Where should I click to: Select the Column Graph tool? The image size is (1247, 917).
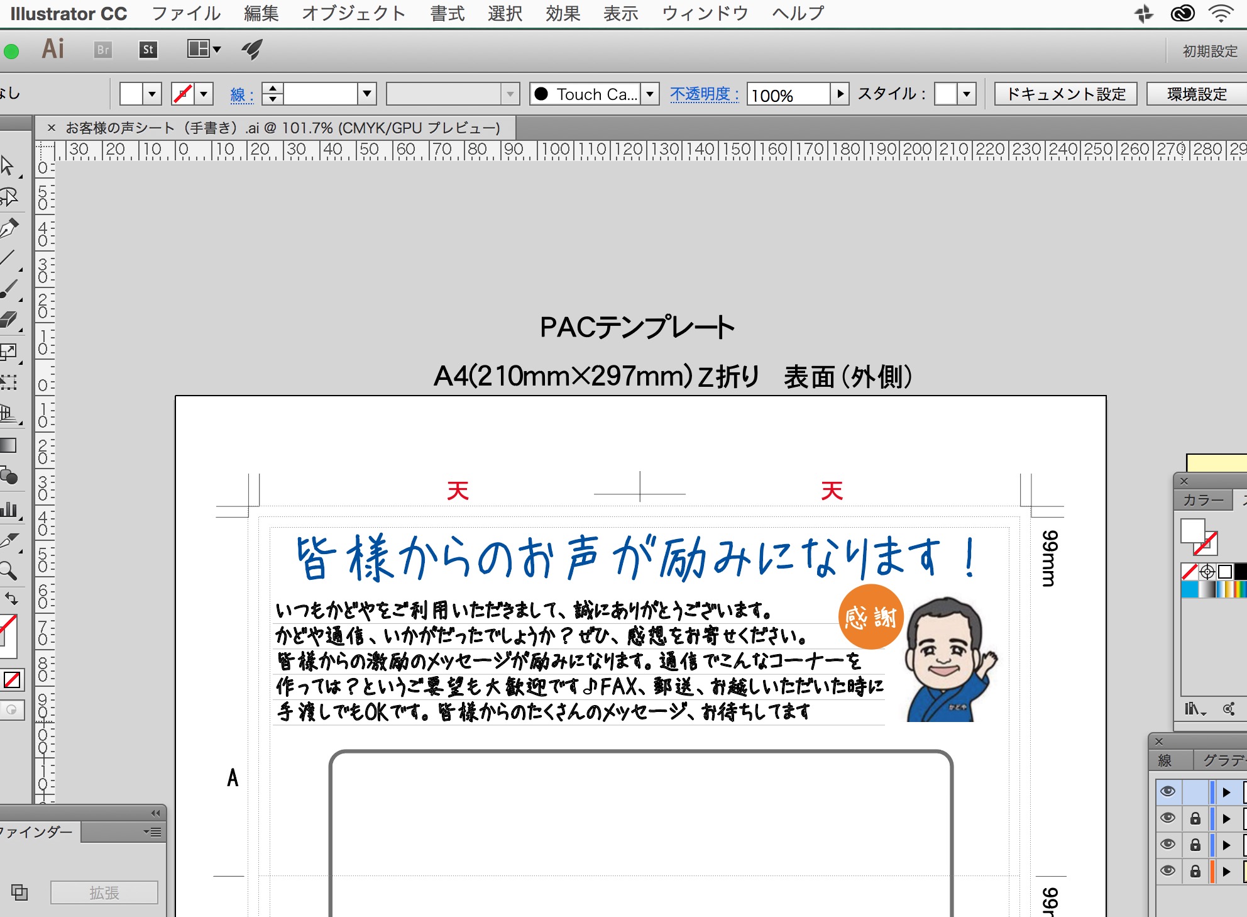(8, 509)
